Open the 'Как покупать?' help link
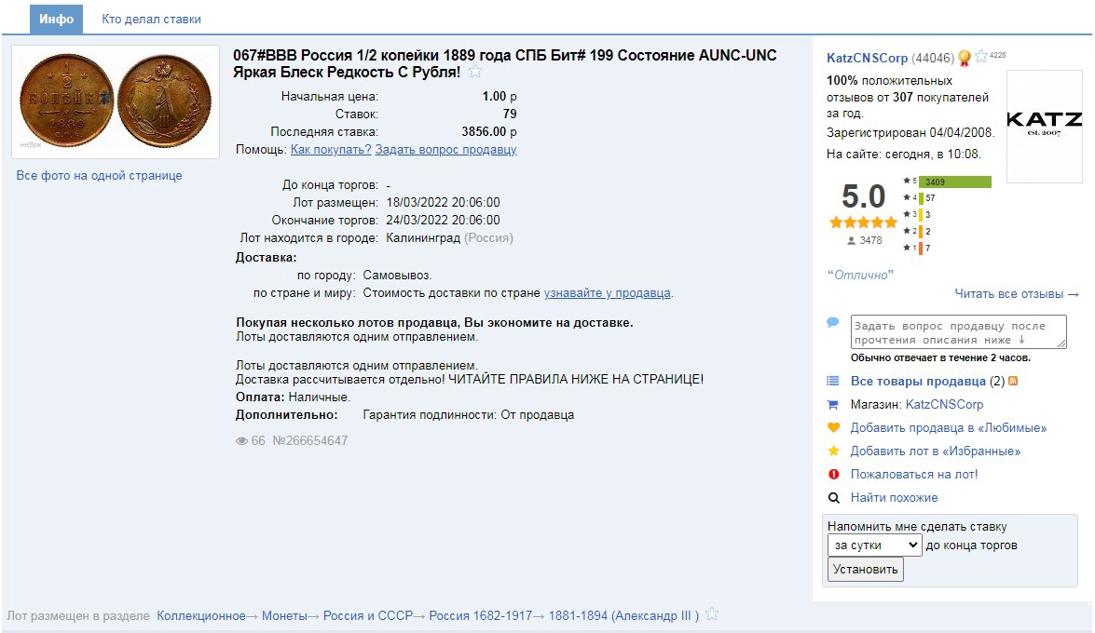 coord(331,150)
